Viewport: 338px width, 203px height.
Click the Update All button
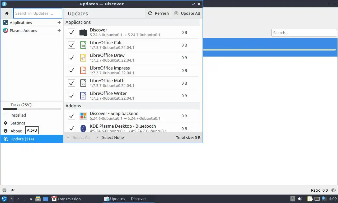pyautogui.click(x=187, y=13)
